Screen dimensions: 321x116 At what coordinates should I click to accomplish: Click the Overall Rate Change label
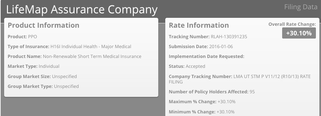292,24
